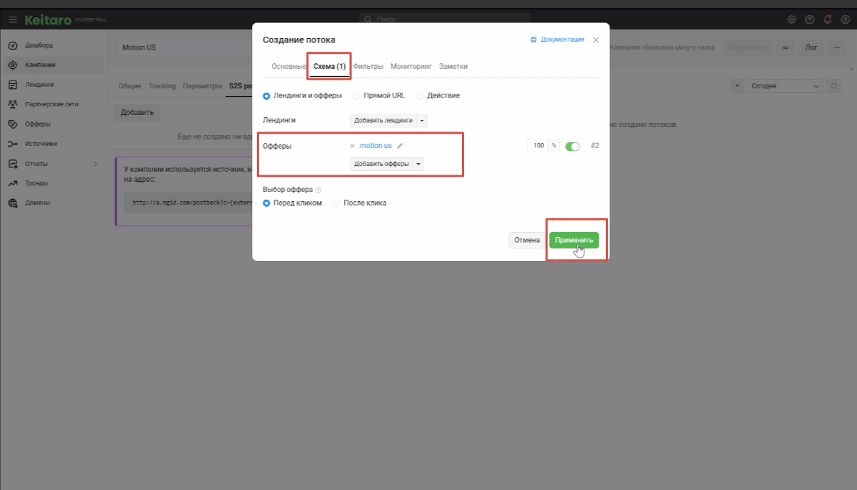
Task: Disable the motion us offer toggle
Action: coord(573,147)
